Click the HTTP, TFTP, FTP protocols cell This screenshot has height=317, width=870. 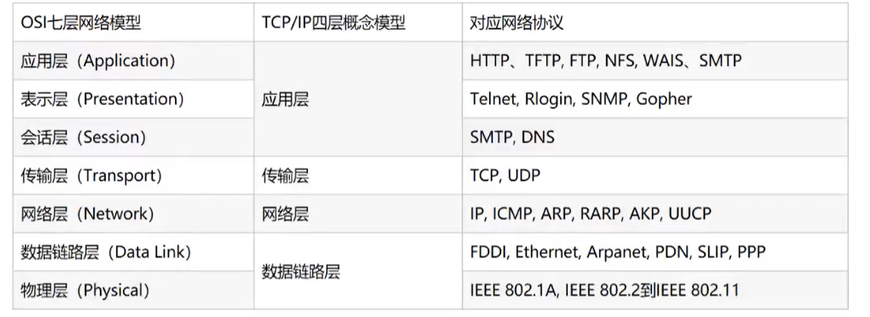(655, 61)
